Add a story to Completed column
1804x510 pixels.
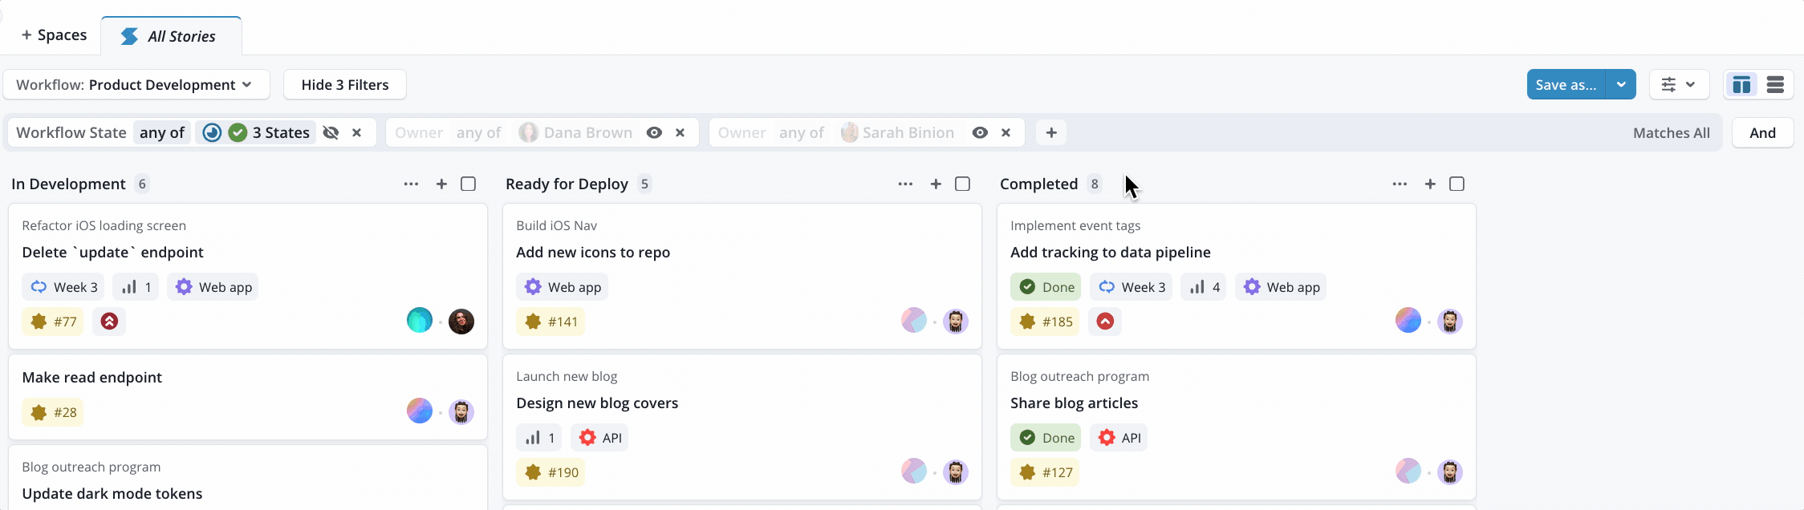click(1430, 184)
